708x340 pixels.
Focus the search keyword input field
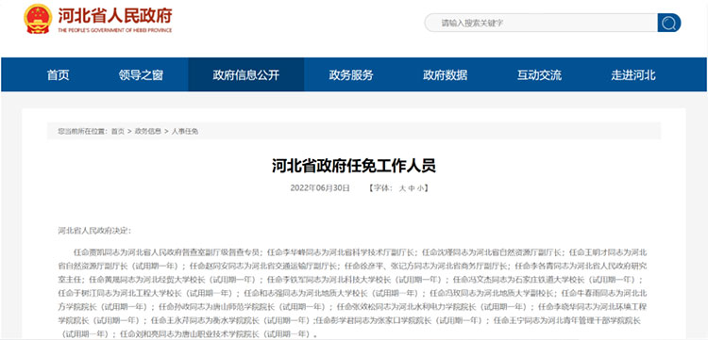click(541, 23)
